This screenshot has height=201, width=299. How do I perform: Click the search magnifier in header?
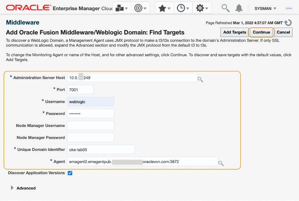[226, 8]
